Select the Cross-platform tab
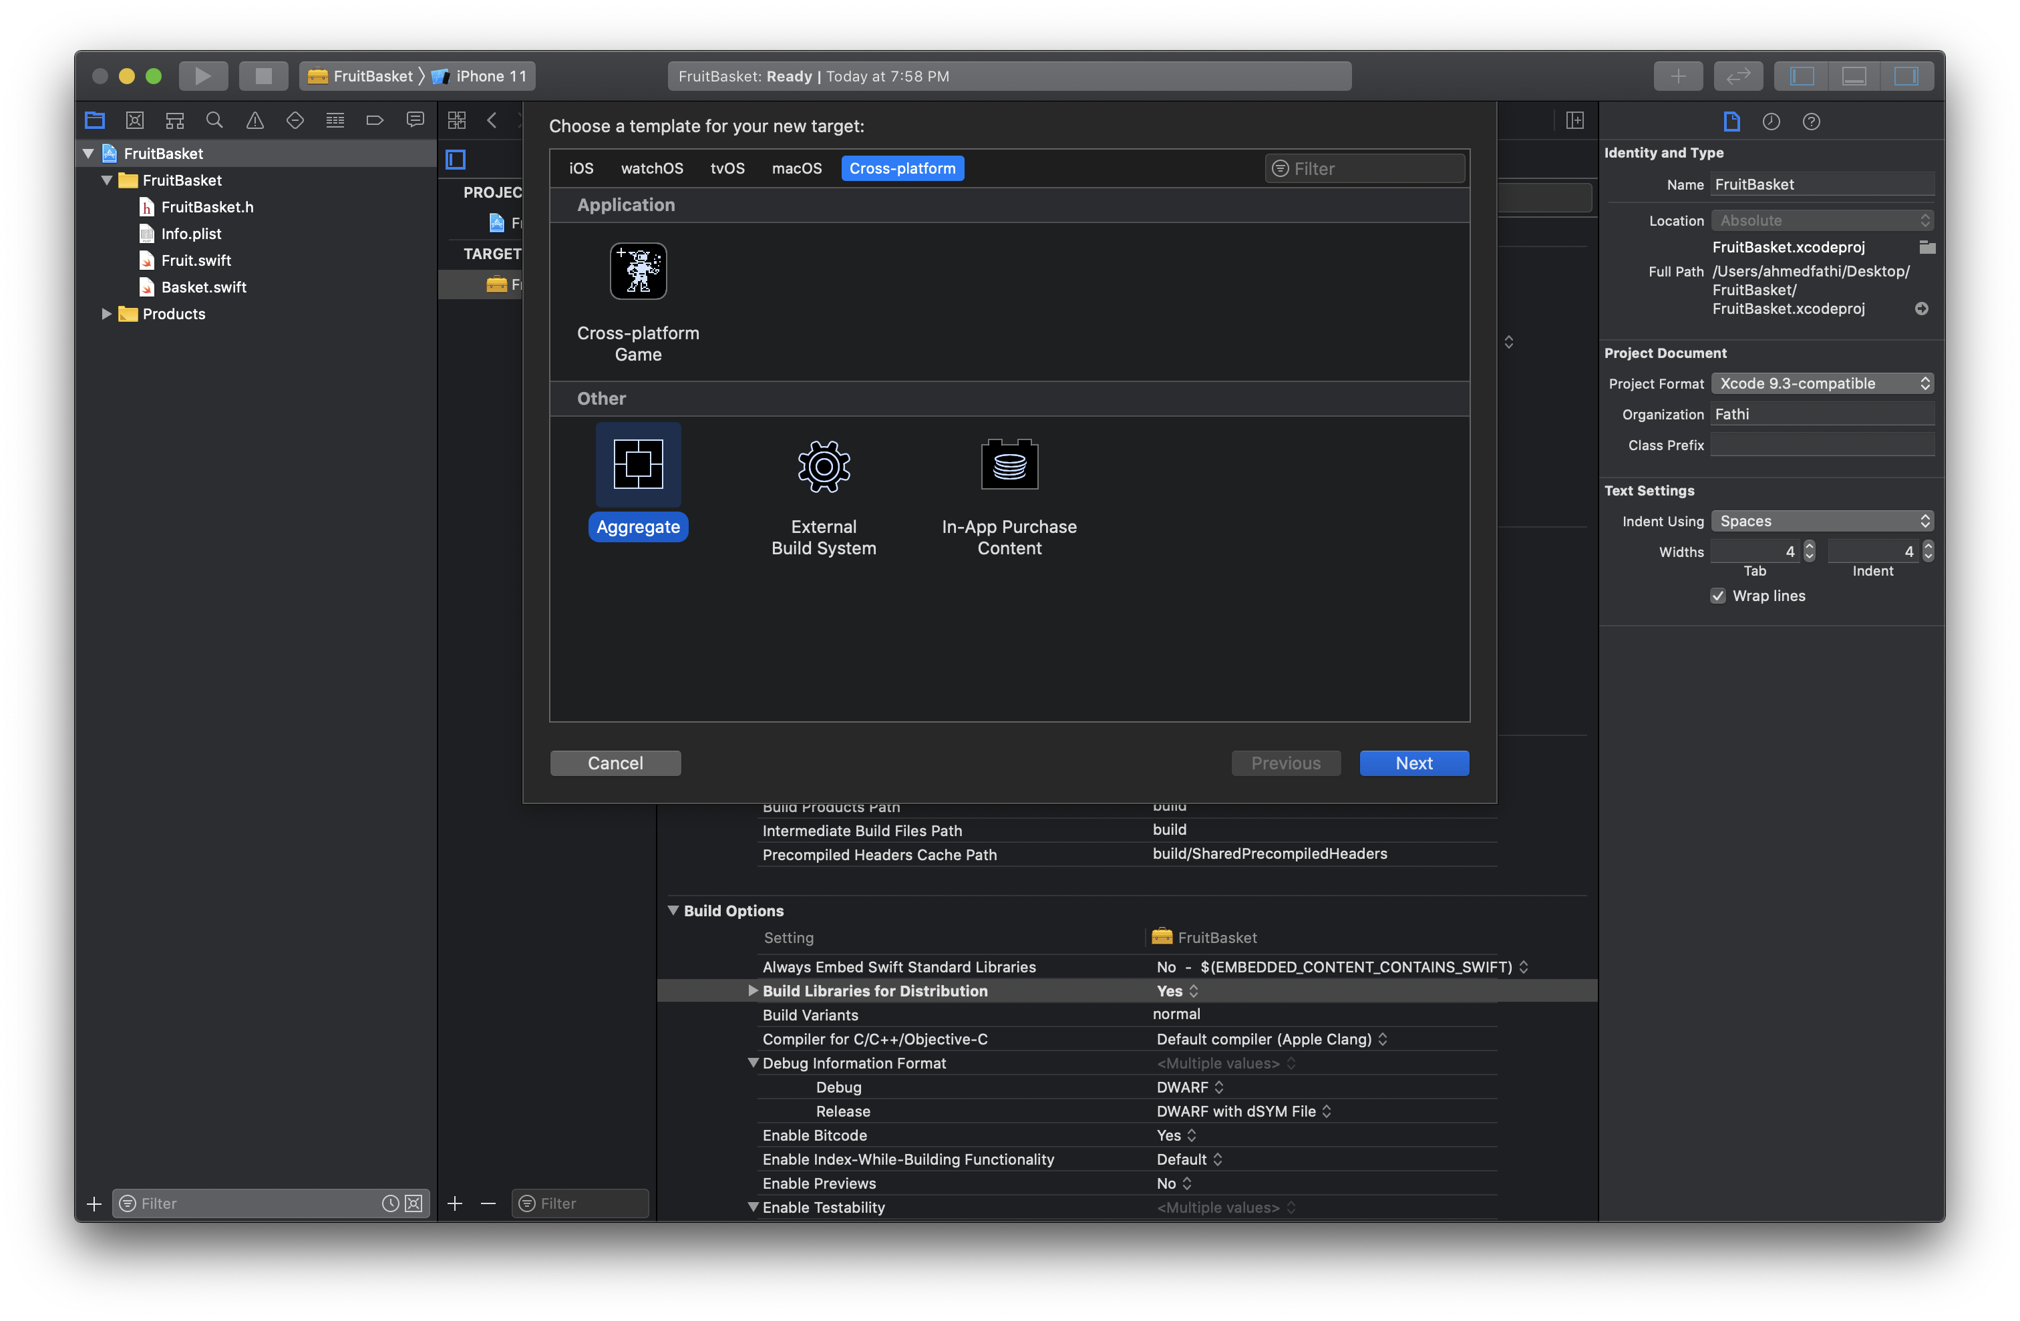2020x1321 pixels. point(902,168)
